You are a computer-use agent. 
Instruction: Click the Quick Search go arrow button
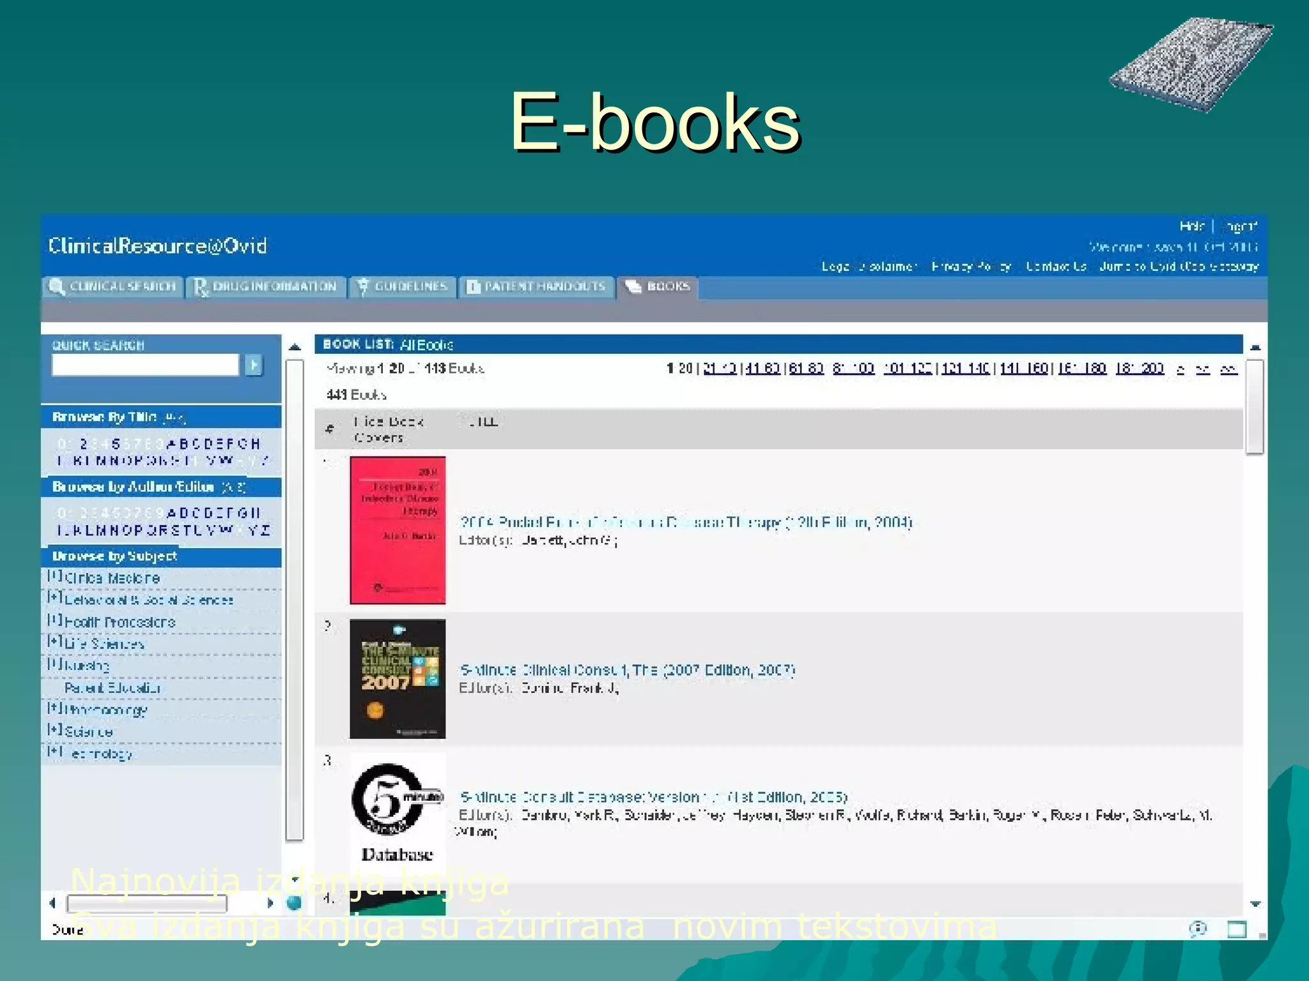tap(254, 365)
